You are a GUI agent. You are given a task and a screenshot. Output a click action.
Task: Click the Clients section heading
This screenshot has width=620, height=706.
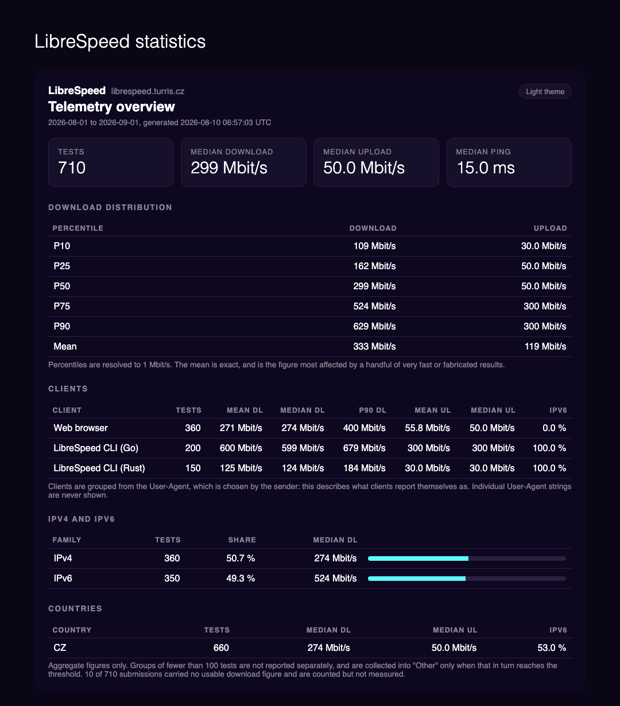[x=68, y=389]
